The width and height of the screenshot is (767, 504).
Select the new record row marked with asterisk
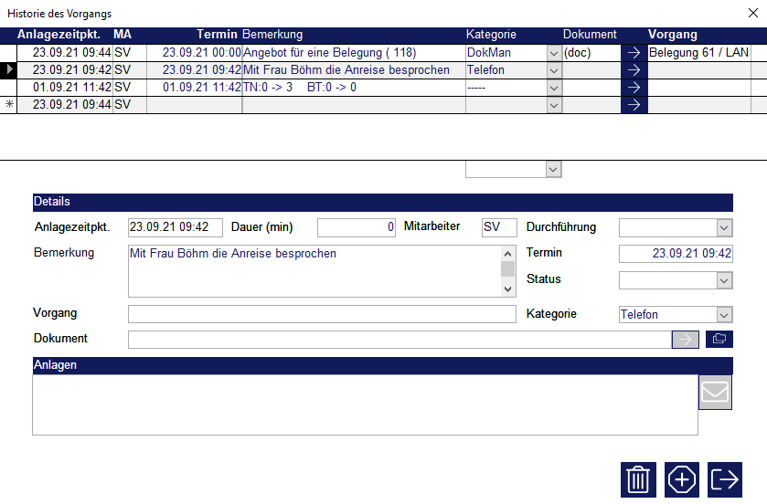tap(8, 105)
